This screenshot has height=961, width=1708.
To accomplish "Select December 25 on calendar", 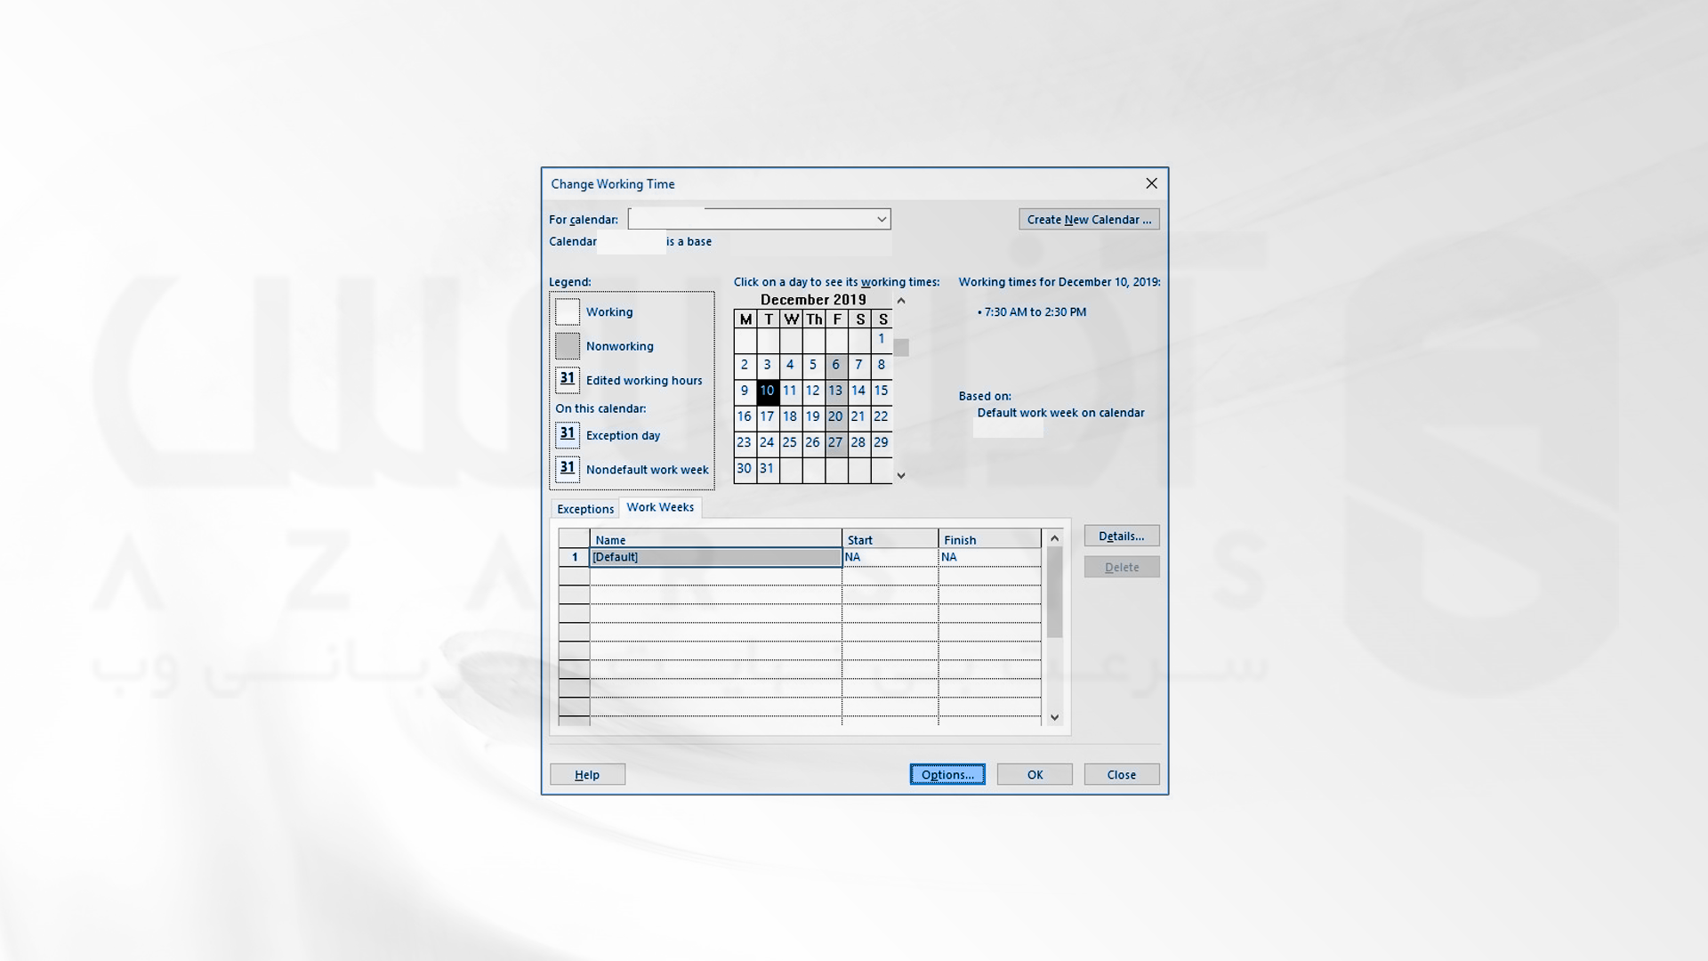I will click(789, 442).
